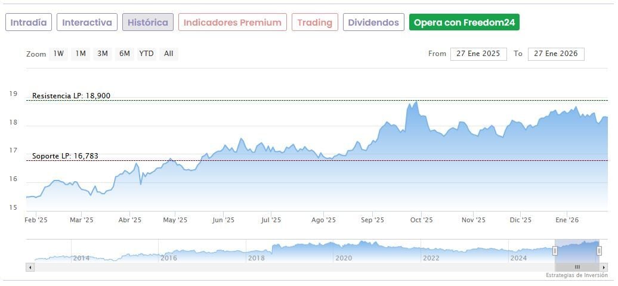Set zoom range to 1M

81,54
